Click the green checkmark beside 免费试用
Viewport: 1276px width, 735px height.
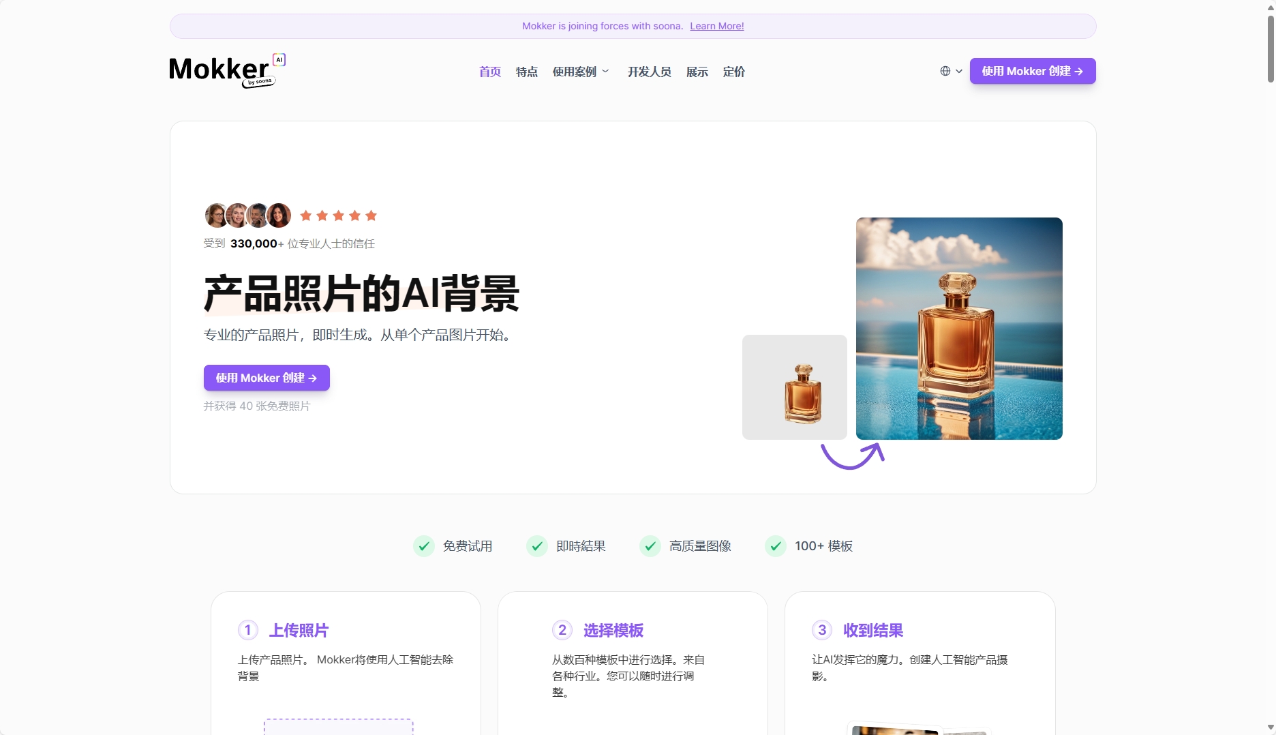point(424,546)
